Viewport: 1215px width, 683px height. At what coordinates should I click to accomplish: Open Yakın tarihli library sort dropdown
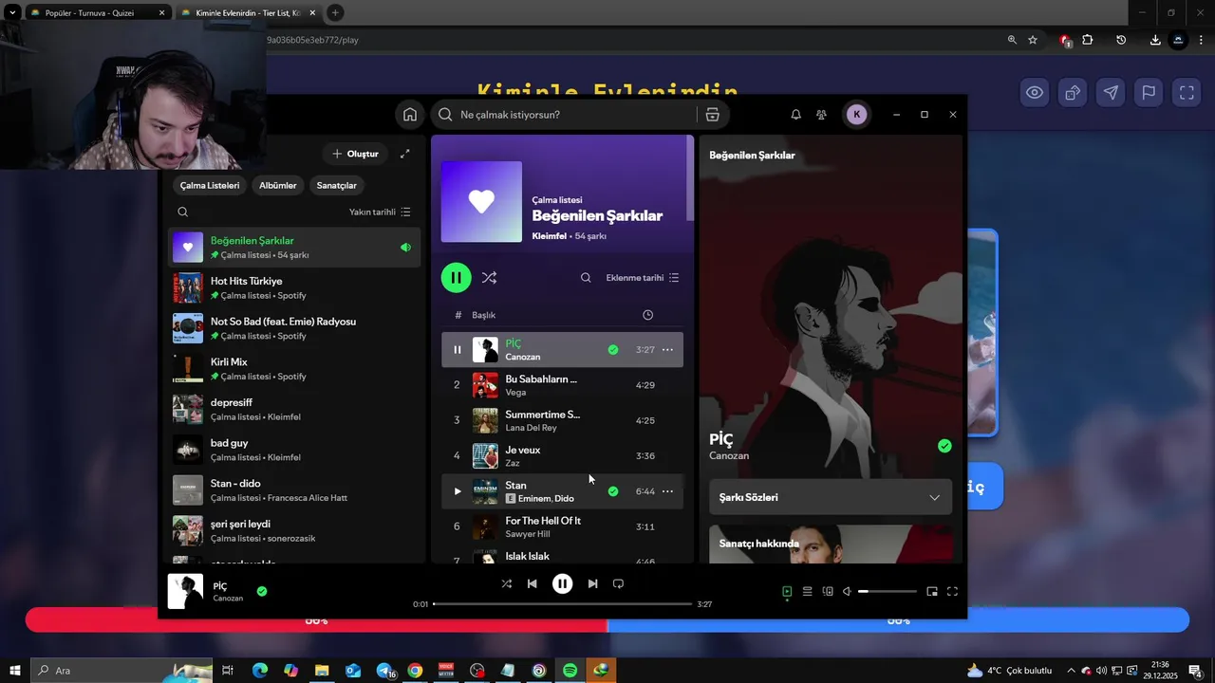pyautogui.click(x=380, y=212)
